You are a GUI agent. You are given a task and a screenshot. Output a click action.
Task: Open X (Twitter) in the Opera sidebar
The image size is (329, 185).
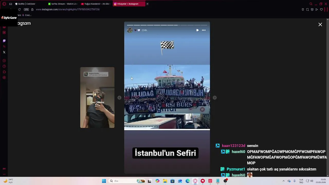pyautogui.click(x=4, y=52)
